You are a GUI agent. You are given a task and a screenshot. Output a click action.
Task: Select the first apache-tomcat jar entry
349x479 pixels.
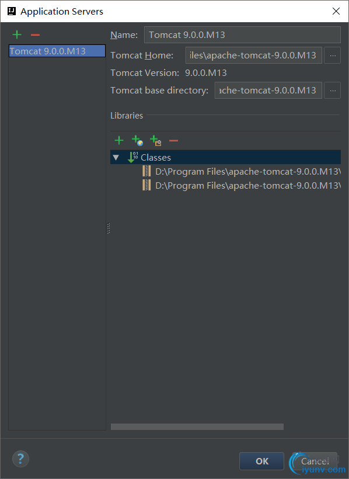[241, 171]
